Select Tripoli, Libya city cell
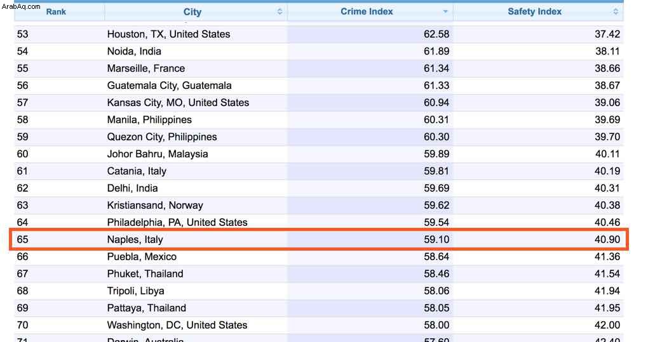The height and width of the screenshot is (342, 655). [135, 291]
